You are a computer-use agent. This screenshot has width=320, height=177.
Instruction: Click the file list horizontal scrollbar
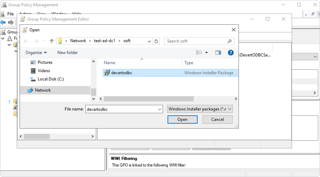coord(149,99)
